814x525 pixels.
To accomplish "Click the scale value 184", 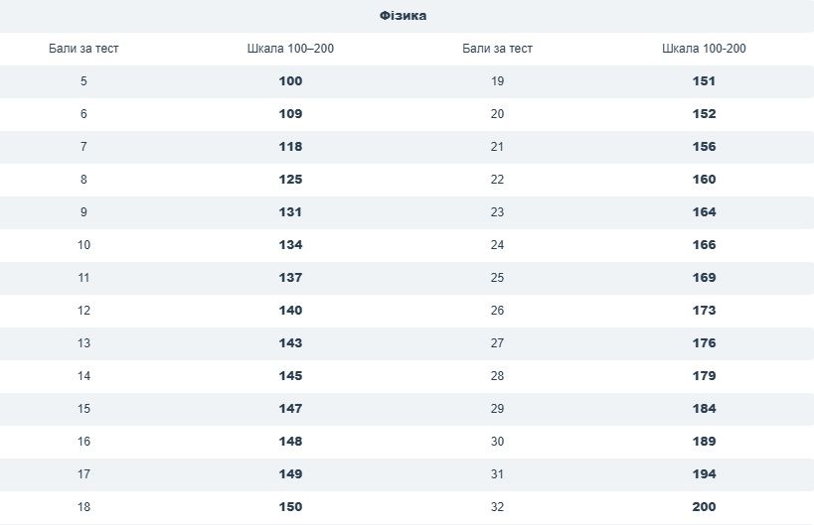I will click(704, 409).
